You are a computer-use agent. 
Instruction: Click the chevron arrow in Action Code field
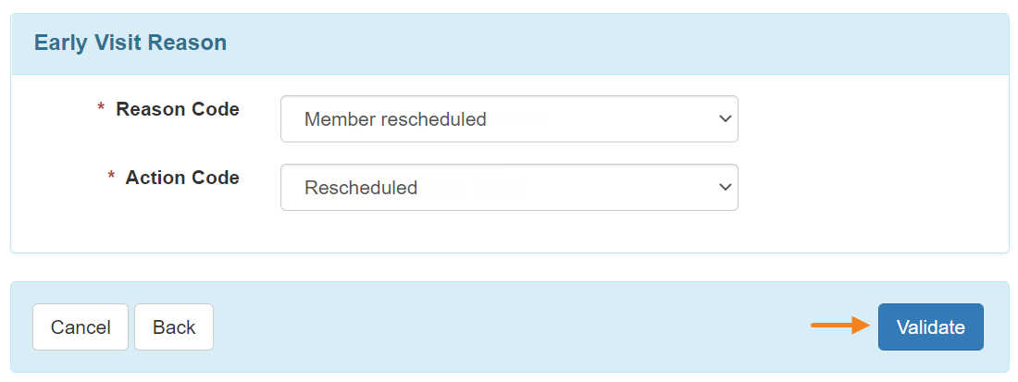coord(726,188)
